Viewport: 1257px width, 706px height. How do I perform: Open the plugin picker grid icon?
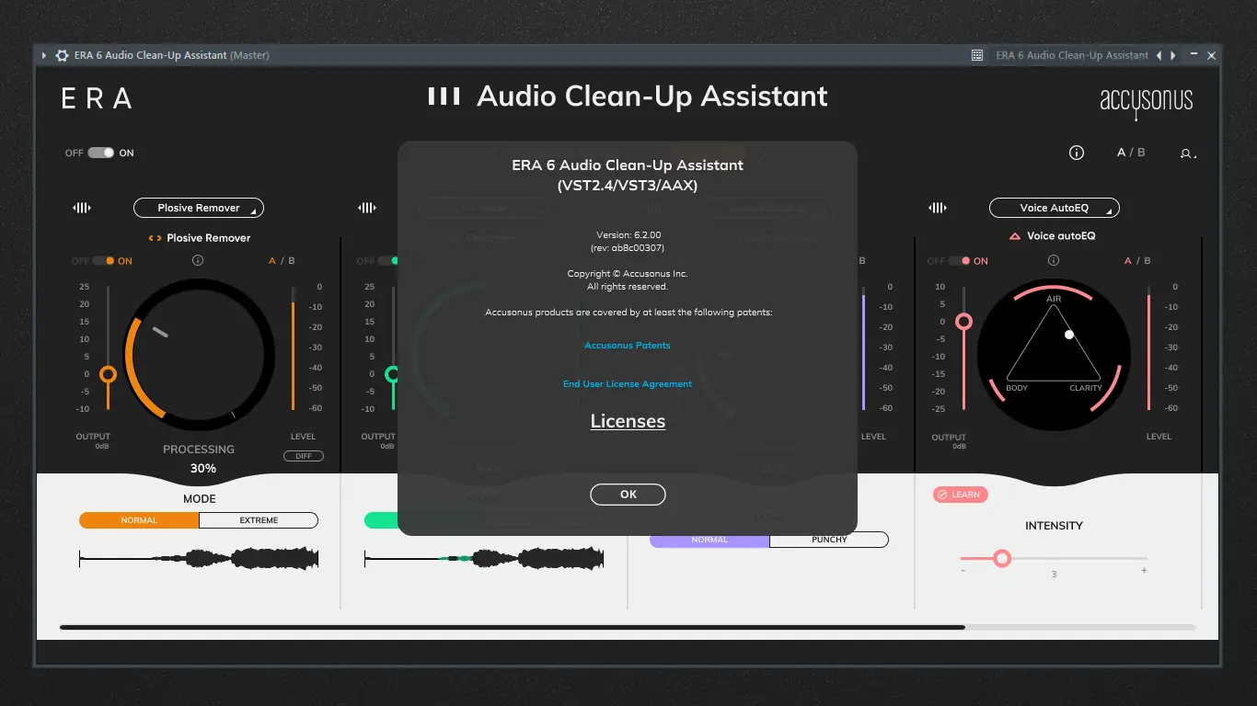click(977, 55)
